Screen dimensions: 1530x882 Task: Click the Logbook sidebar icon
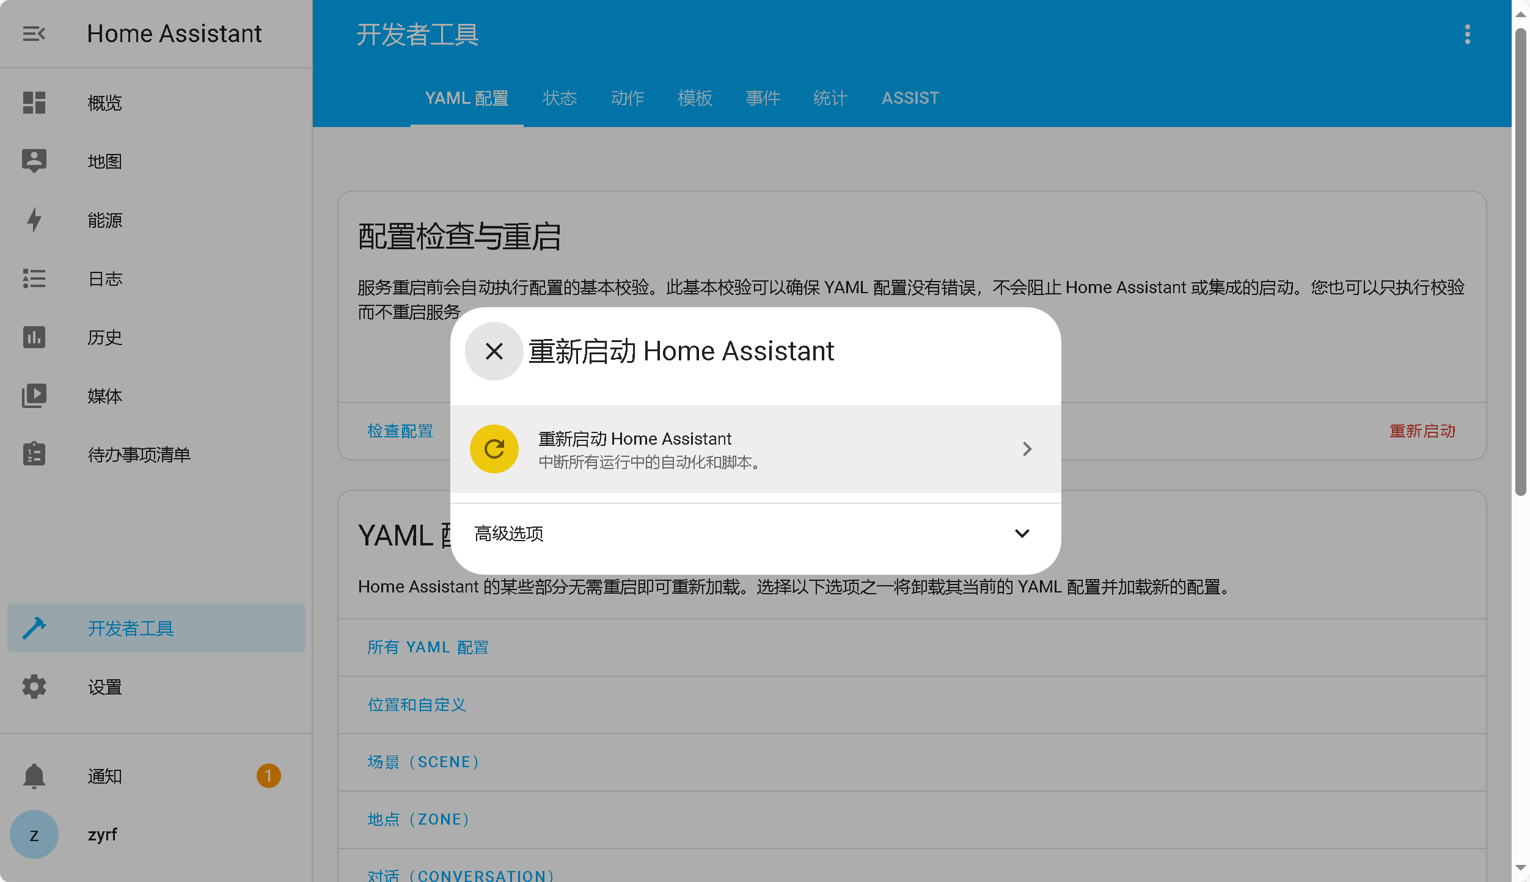point(35,279)
